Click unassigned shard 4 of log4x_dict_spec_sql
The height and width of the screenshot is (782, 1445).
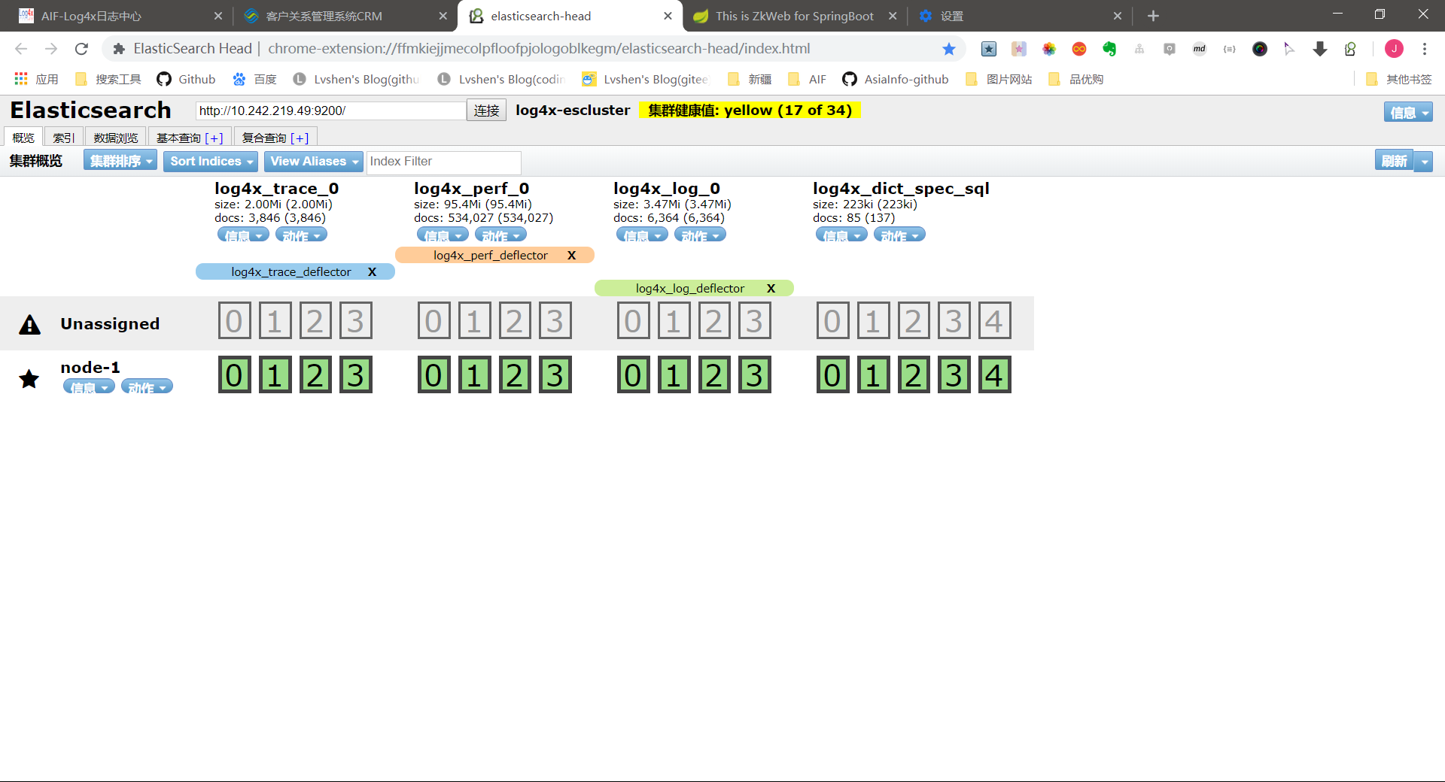[994, 320]
